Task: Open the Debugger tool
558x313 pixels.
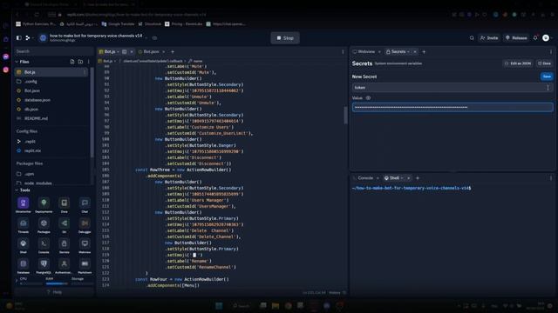Action: [x=85, y=225]
